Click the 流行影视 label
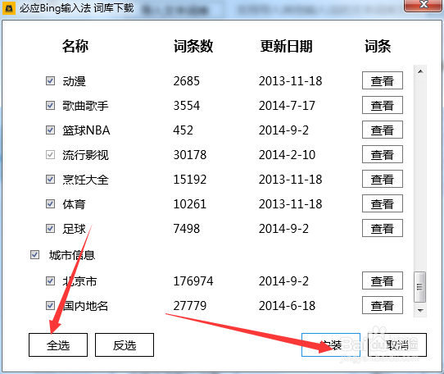Viewport: 444px width, 374px height. (x=85, y=155)
